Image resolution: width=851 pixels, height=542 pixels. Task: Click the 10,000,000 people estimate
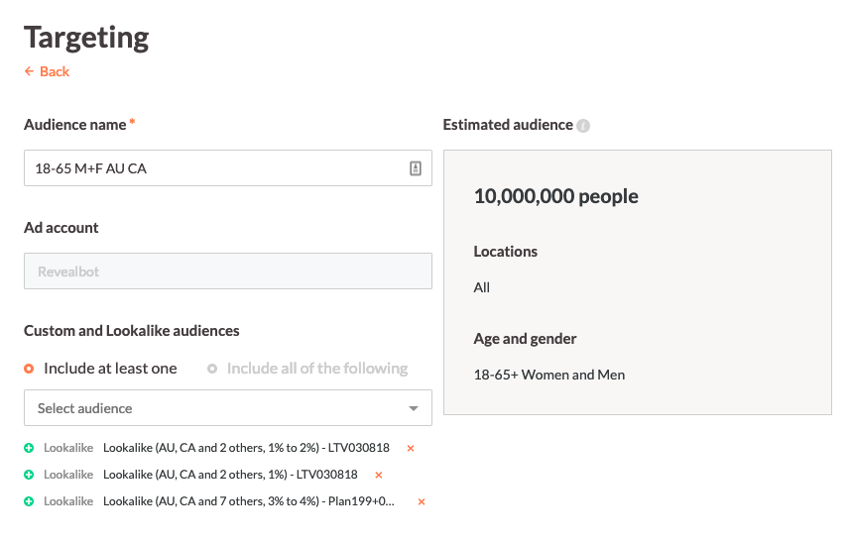pos(555,196)
